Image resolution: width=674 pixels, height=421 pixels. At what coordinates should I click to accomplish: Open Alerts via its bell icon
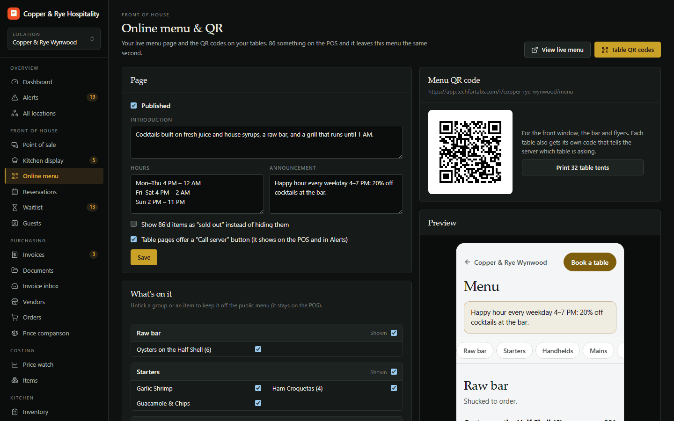pyautogui.click(x=15, y=97)
